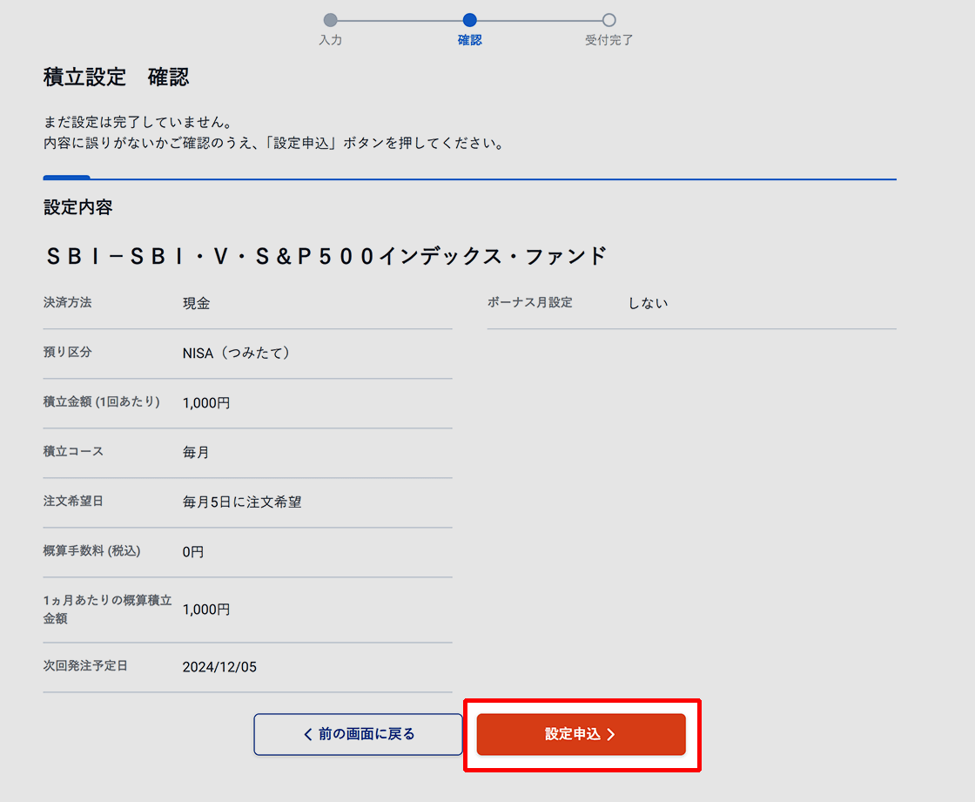Click the 1ヵ月あたりの概算積立金額 label
Viewport: 975px width, 802px height.
pos(107,610)
